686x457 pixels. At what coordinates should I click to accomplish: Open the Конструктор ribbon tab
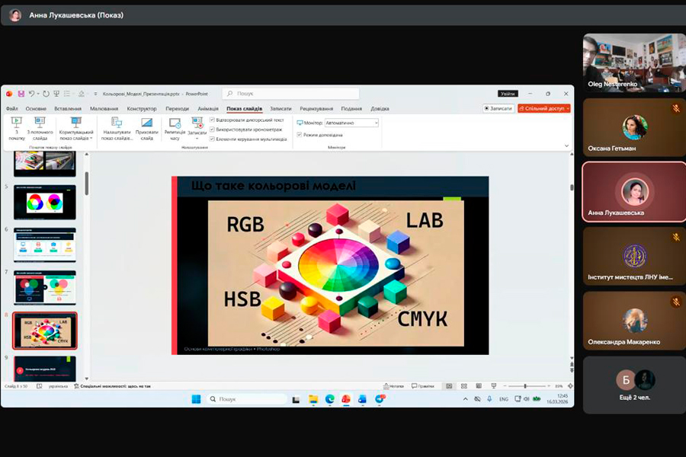[141, 109]
